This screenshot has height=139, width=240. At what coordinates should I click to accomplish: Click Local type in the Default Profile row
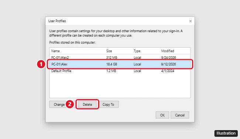tap(137, 71)
